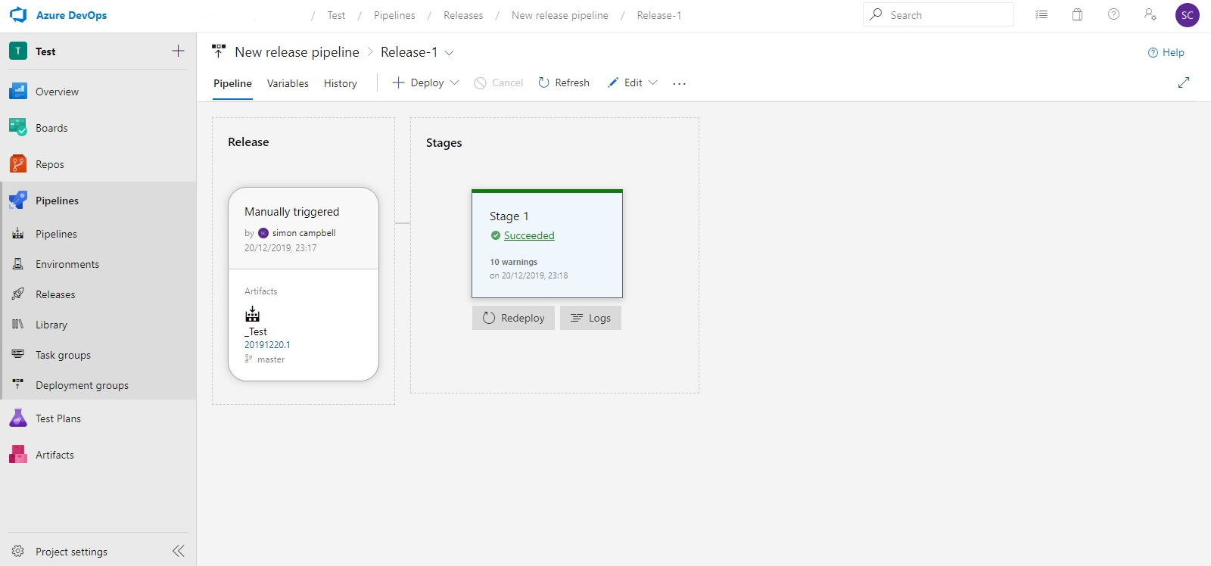Select Task groups in the sidebar
The image size is (1211, 566).
pos(99,355)
